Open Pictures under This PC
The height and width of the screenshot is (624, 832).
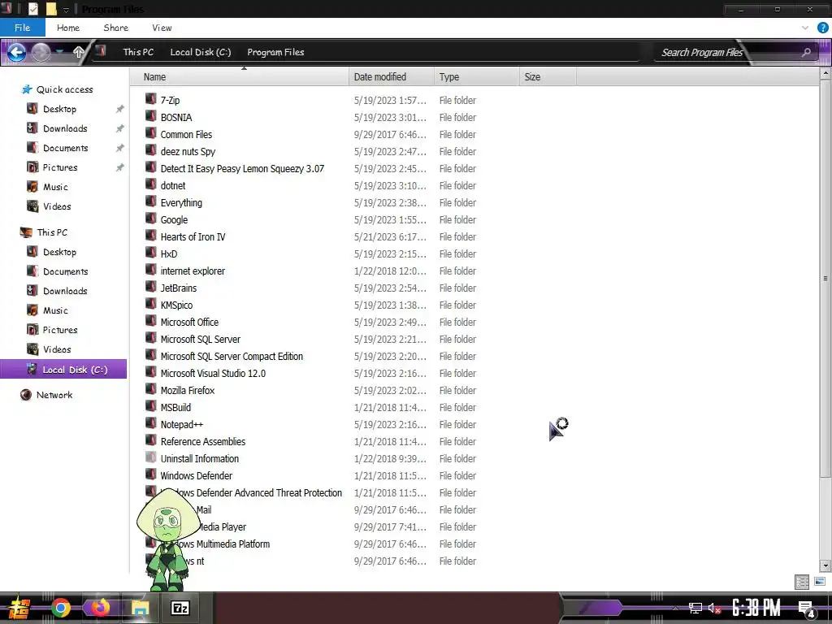[x=60, y=330]
